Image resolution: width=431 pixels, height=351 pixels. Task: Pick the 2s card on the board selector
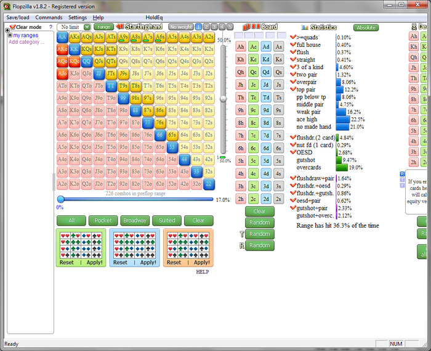coord(278,199)
